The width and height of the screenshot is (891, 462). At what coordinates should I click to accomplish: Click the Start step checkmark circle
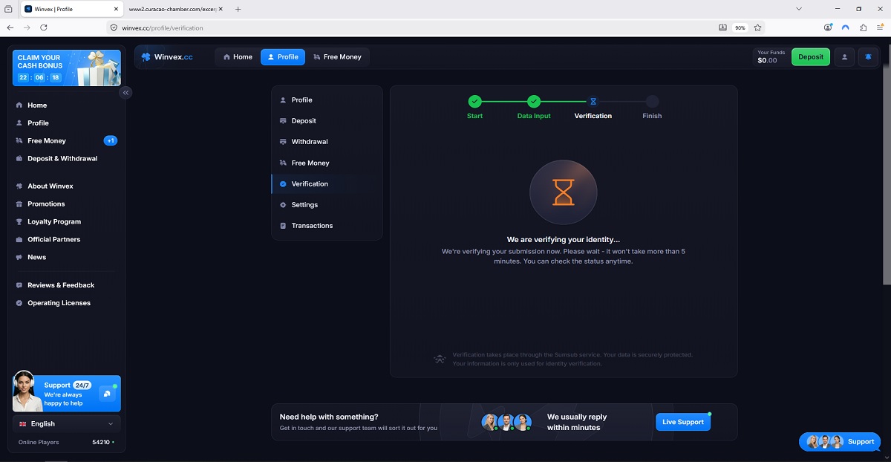[474, 102]
